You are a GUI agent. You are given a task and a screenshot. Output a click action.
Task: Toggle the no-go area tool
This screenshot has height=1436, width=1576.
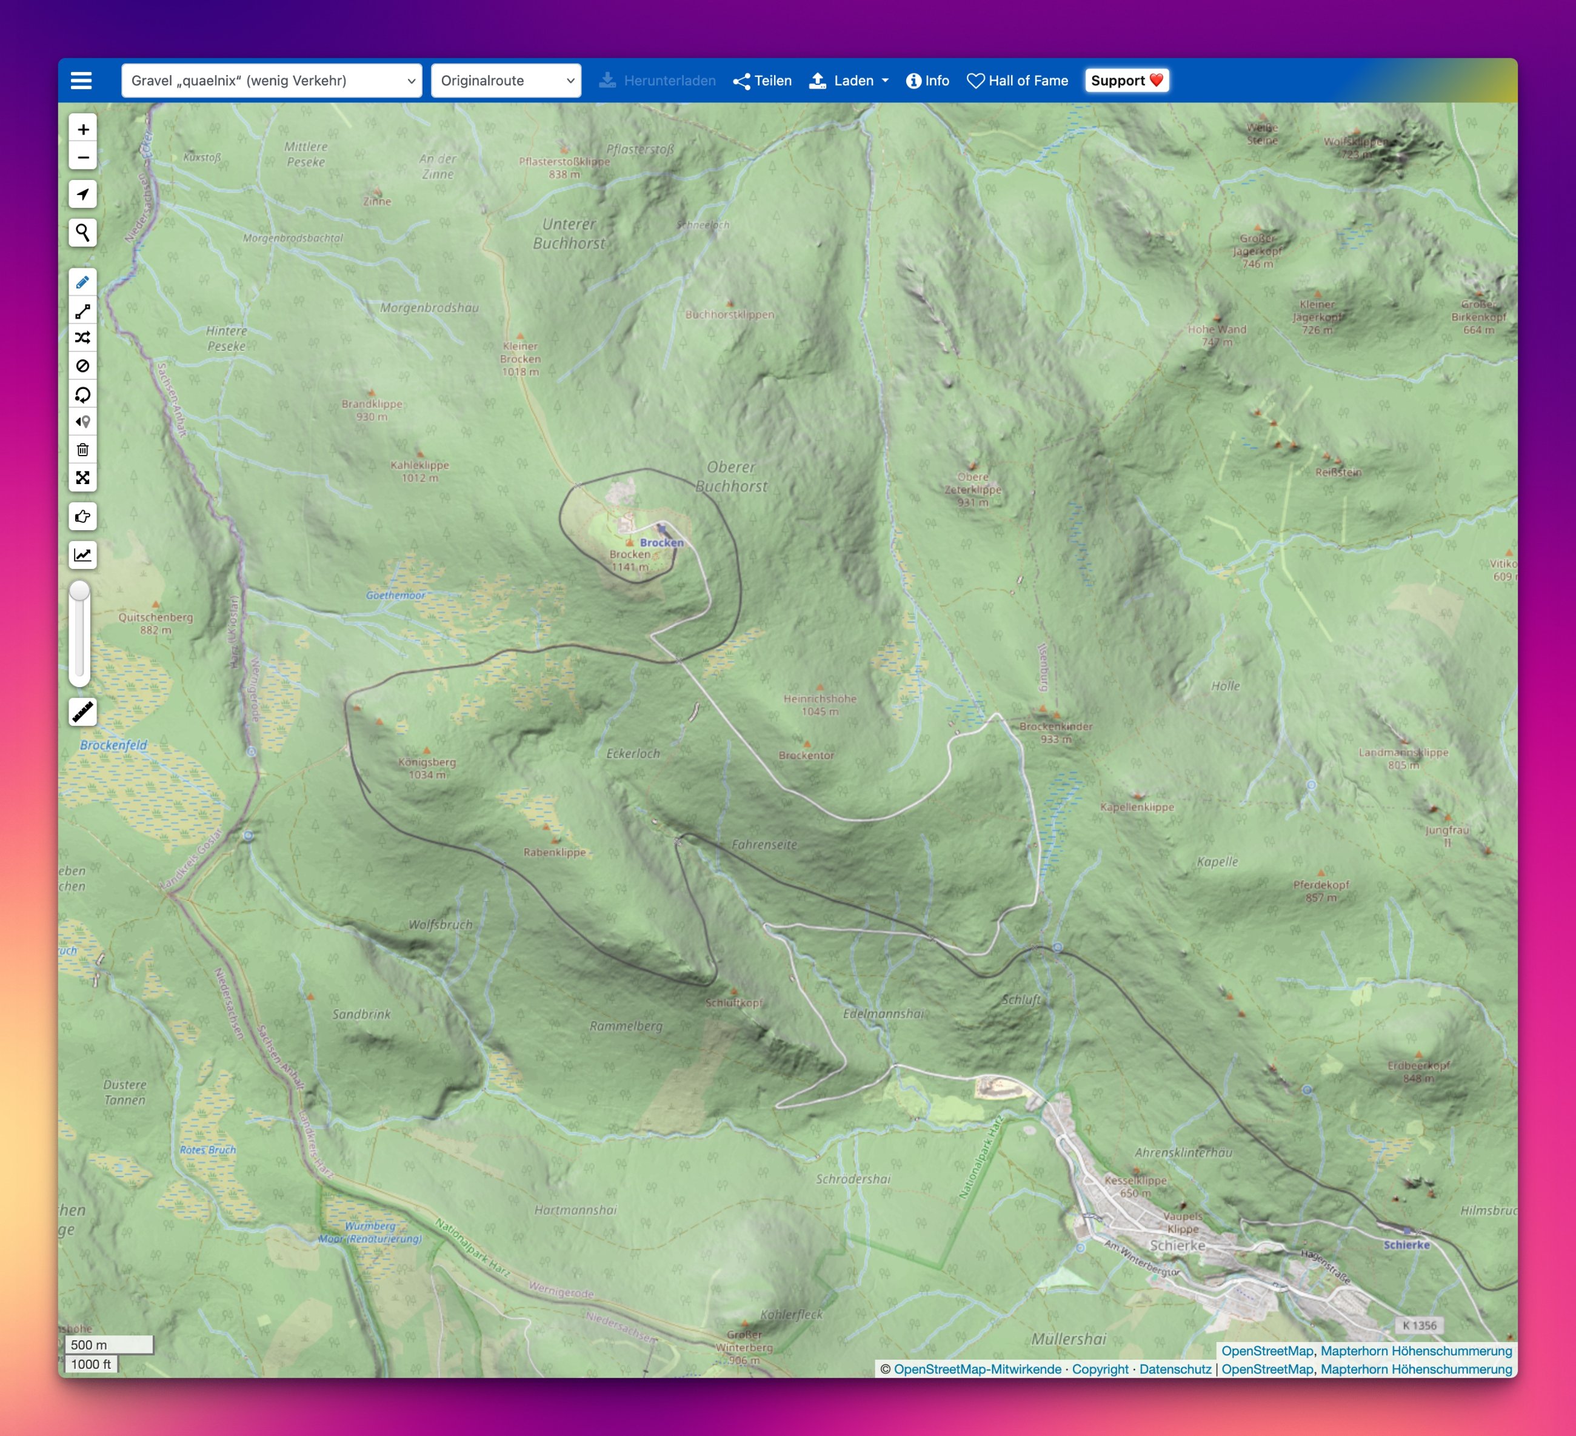pos(83,365)
